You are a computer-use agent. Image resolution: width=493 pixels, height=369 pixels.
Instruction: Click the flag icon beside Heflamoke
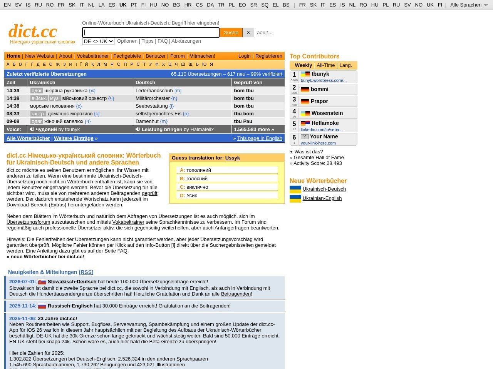pos(305,123)
